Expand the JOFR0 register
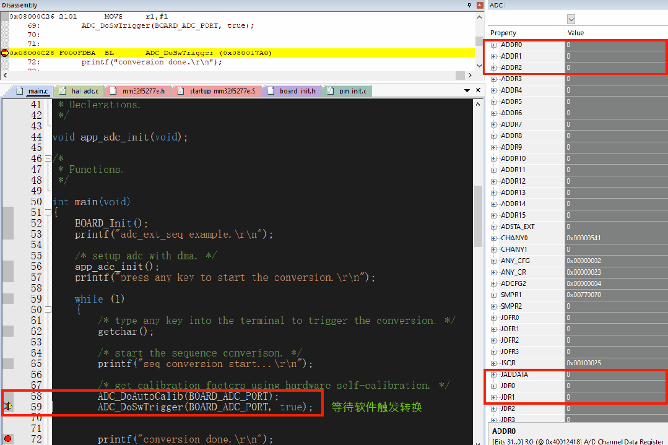This screenshot has height=445, width=668. pyautogui.click(x=494, y=318)
